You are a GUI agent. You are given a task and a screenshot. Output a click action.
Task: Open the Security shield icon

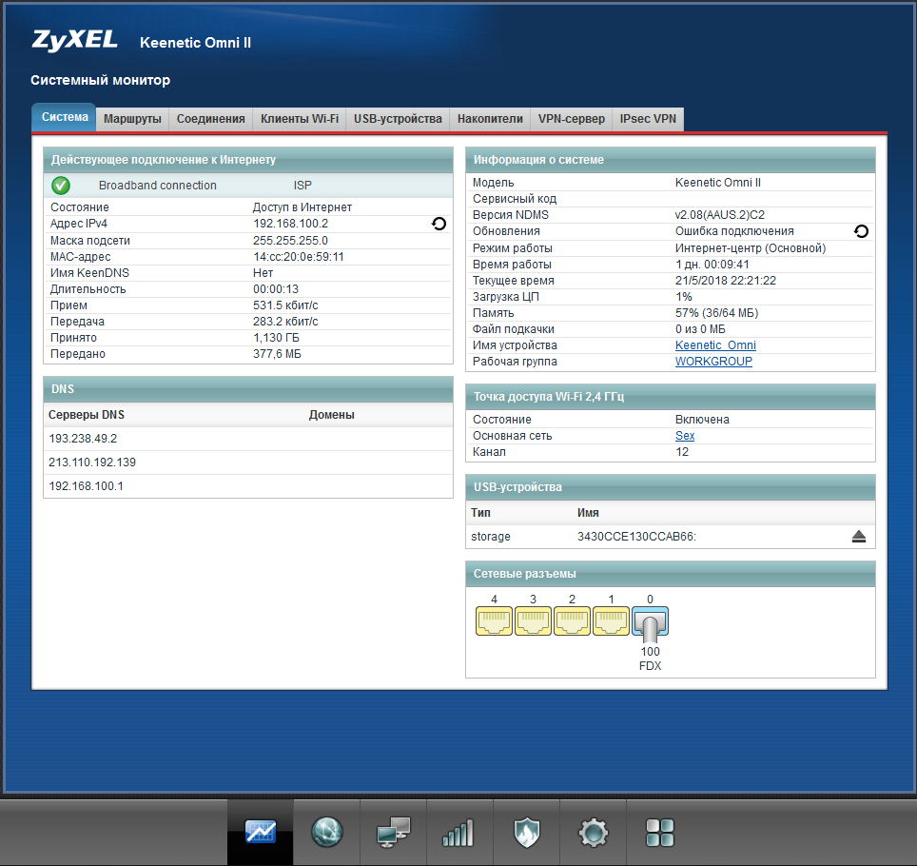(526, 832)
